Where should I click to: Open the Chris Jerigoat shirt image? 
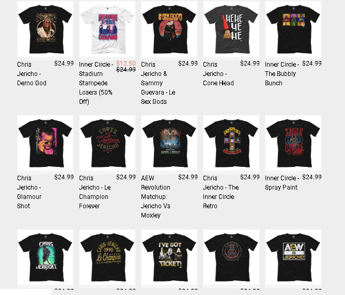45,257
